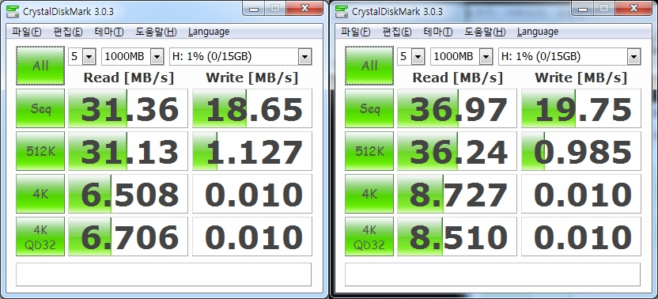The image size is (658, 299).
Task: Start the 4K test in left window
Action: pos(40,194)
